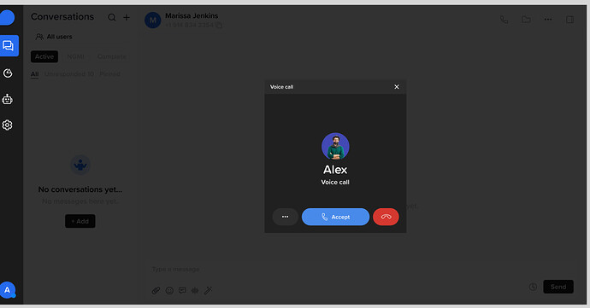Decline the call with red hang-up button
The width and height of the screenshot is (590, 308).
click(386, 217)
